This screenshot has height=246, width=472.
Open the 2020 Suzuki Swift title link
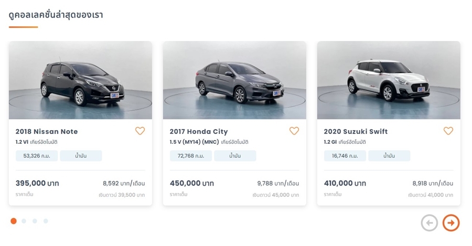(356, 132)
